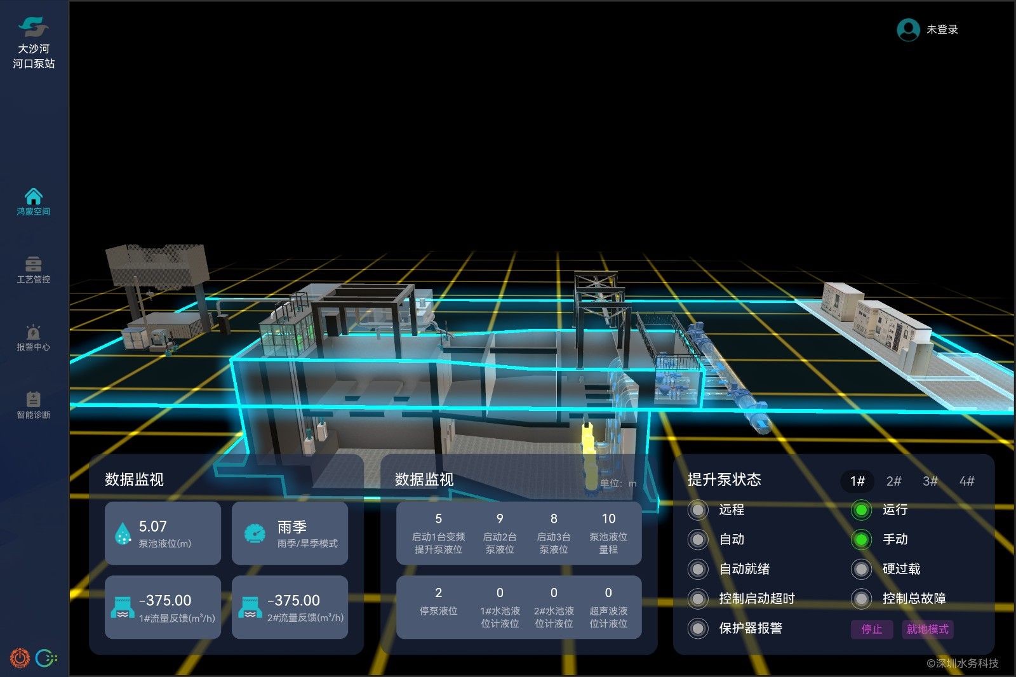Image resolution: width=1016 pixels, height=677 pixels.
Task: Switch to pump 3# tab
Action: click(930, 481)
